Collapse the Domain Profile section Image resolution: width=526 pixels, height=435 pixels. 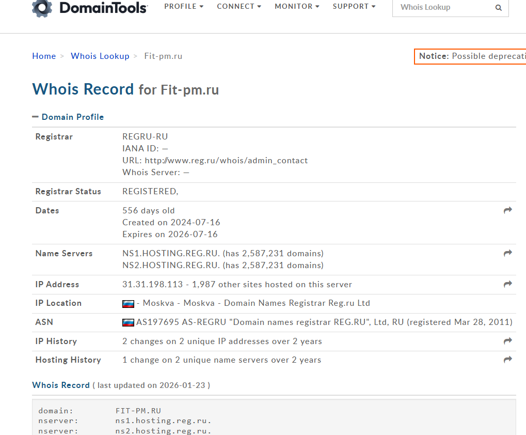(68, 117)
